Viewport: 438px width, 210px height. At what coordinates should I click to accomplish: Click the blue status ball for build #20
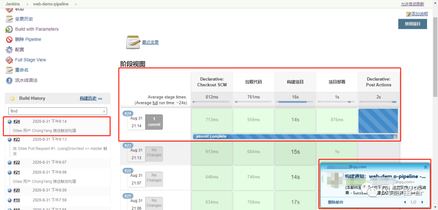9,190
